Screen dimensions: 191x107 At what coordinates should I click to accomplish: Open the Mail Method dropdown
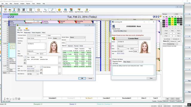click(x=32, y=74)
